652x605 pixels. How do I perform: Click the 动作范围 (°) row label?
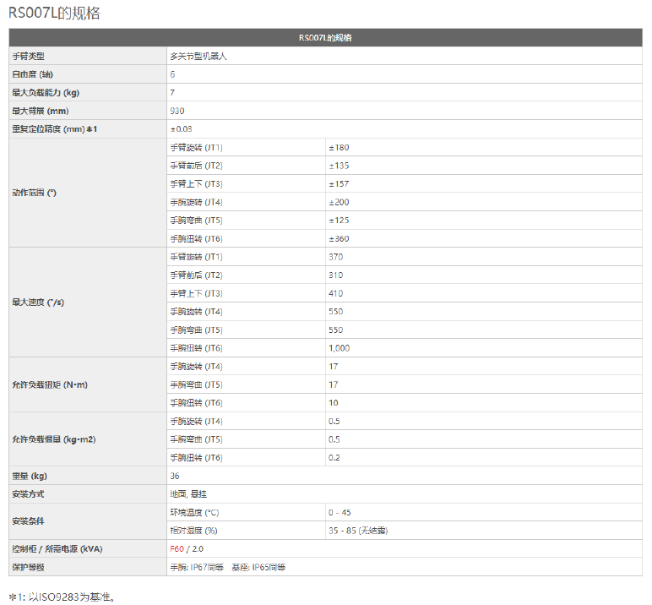click(x=34, y=193)
